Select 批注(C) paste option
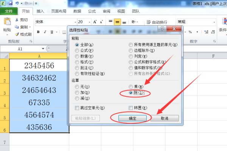This screenshot has height=151, width=227. [84, 68]
